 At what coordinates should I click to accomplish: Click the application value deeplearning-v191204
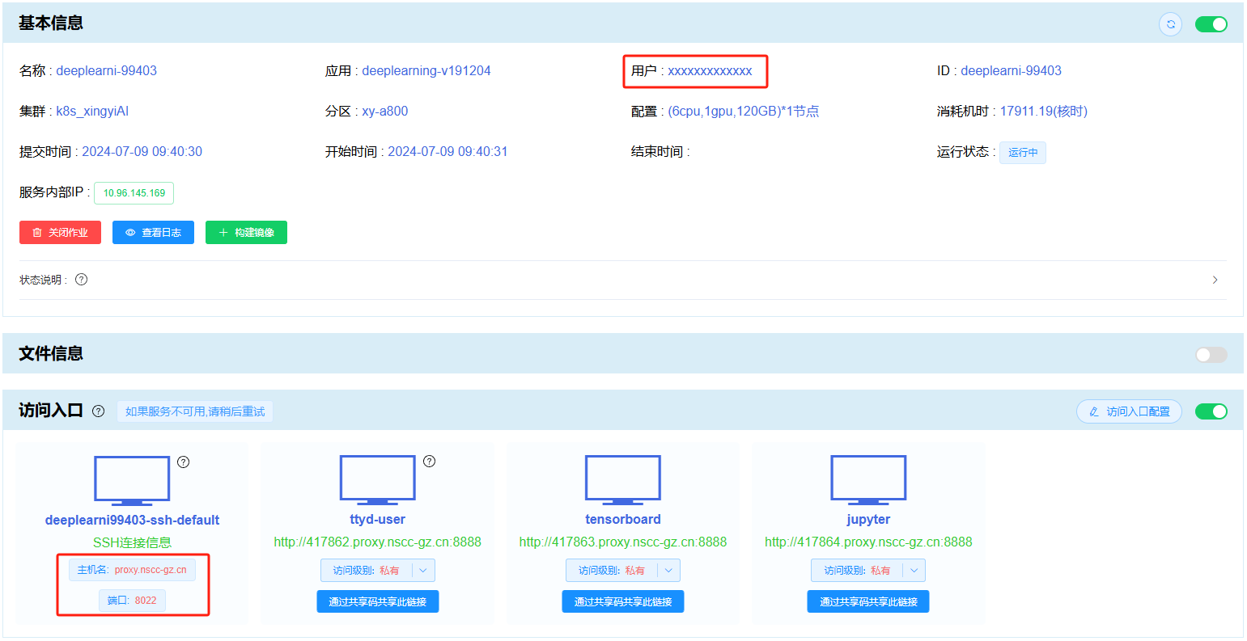click(x=426, y=71)
